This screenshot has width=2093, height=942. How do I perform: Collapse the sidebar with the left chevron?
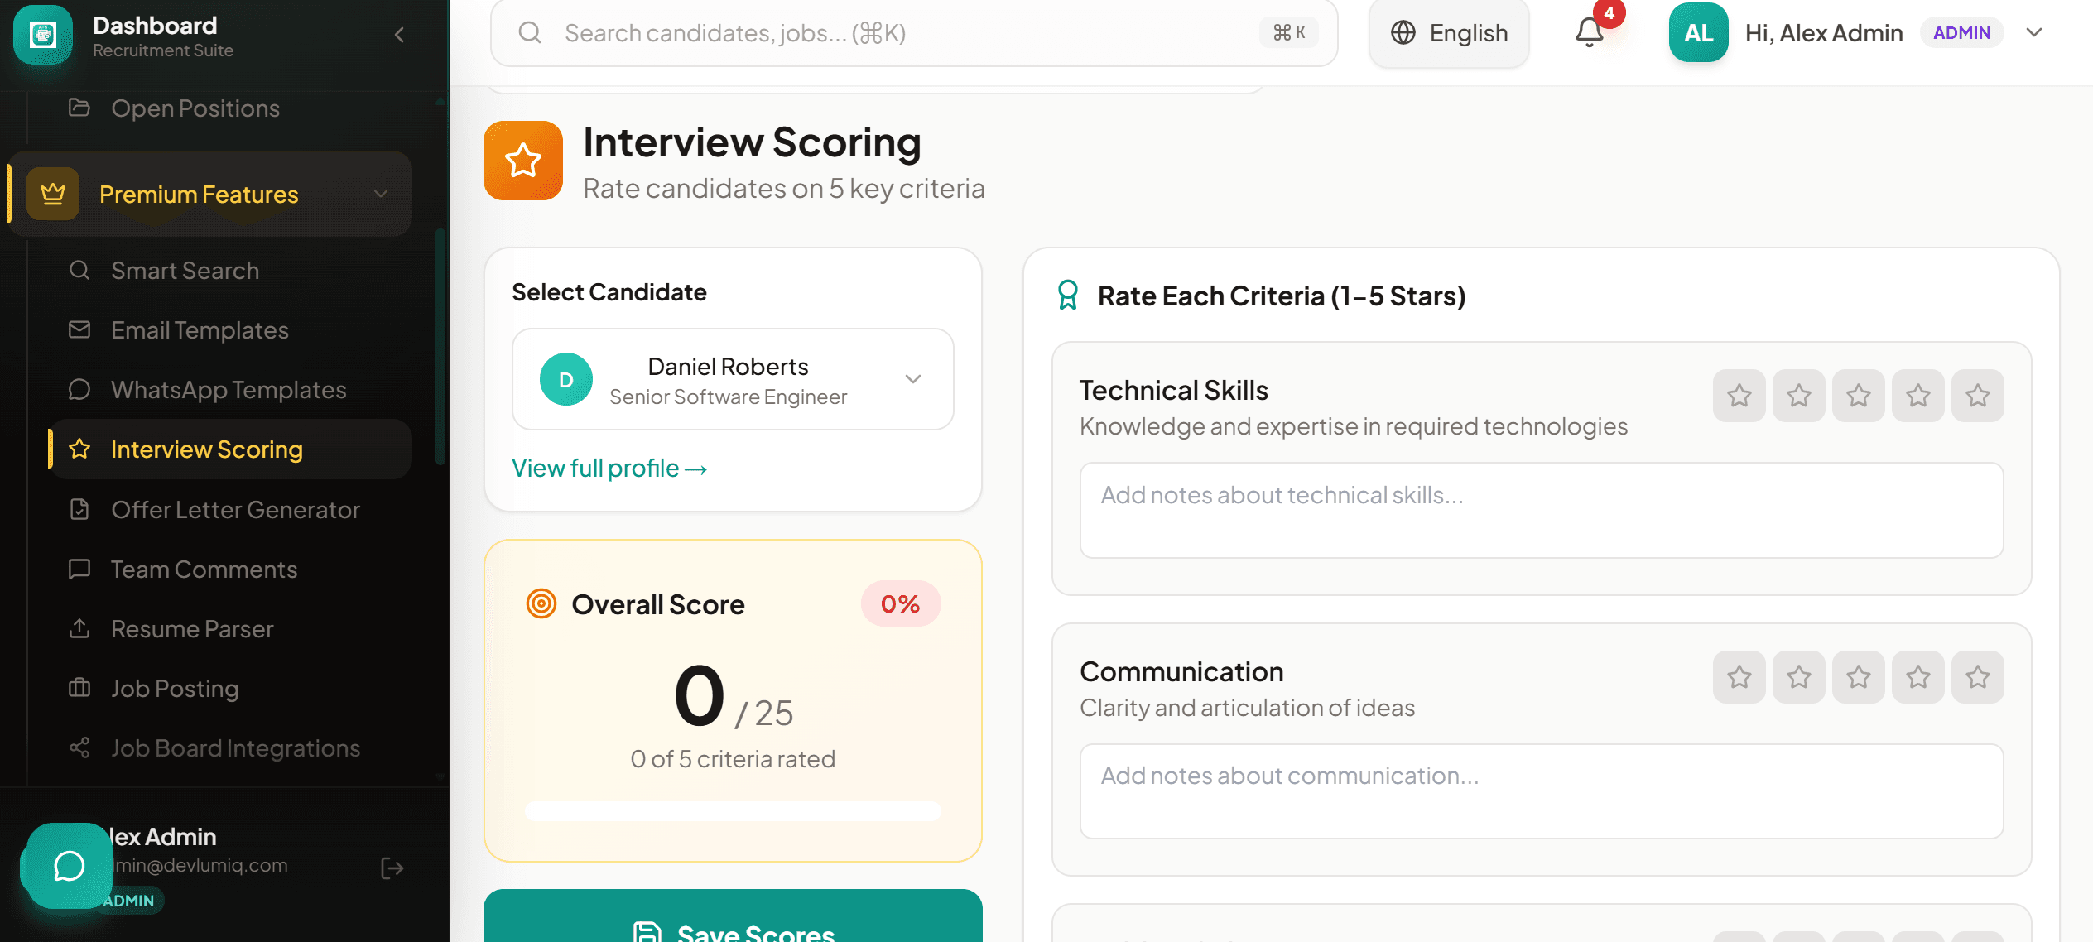point(400,35)
